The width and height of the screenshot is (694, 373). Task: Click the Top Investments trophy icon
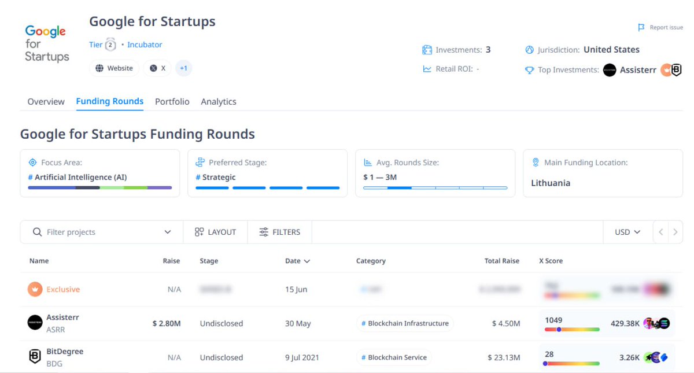(529, 70)
